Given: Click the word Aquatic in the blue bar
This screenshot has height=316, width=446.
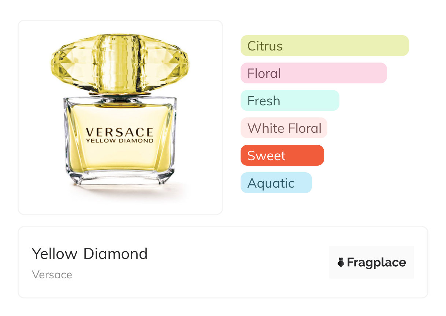Looking at the screenshot, I should tap(271, 183).
